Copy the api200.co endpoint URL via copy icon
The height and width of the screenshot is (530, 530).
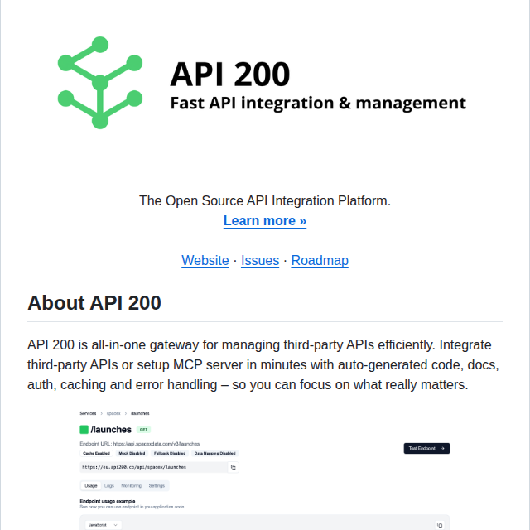pos(234,467)
